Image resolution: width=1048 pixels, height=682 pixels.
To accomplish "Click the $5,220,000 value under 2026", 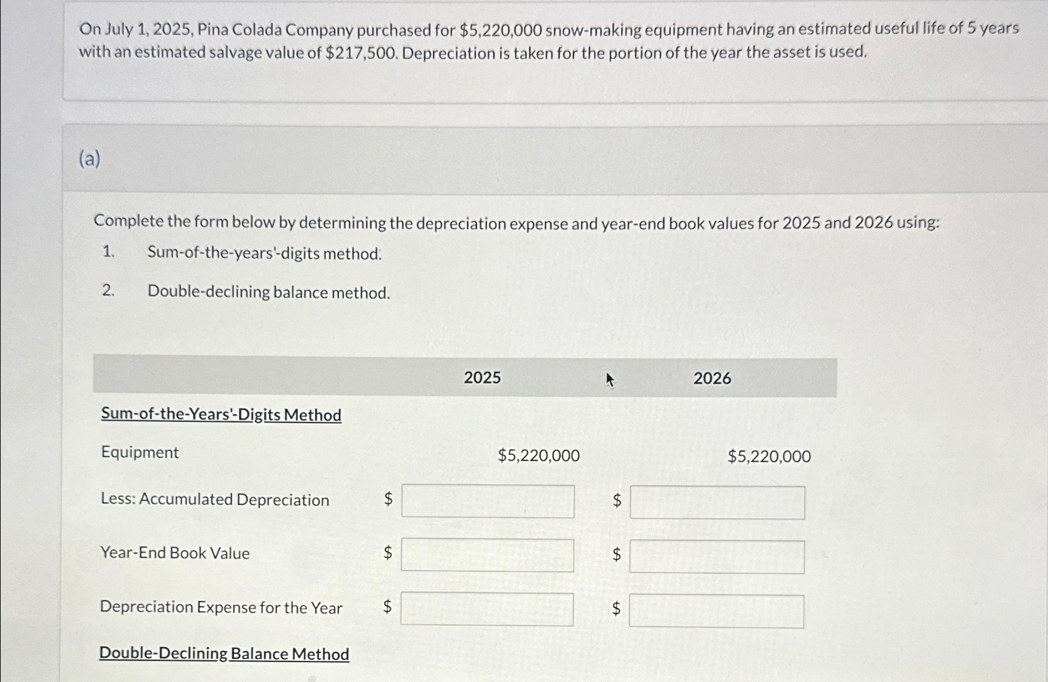I will click(769, 457).
